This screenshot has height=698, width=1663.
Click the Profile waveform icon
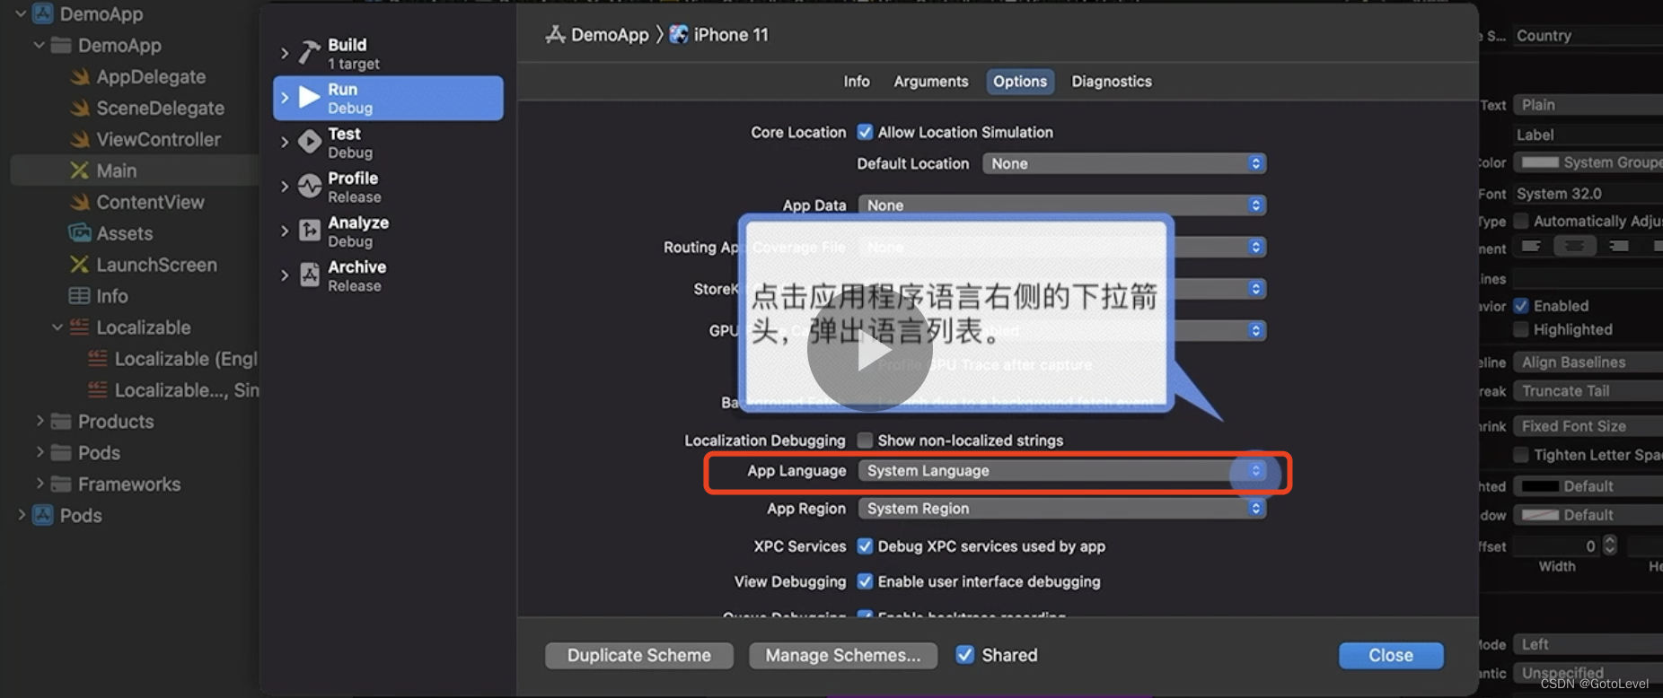(x=310, y=186)
